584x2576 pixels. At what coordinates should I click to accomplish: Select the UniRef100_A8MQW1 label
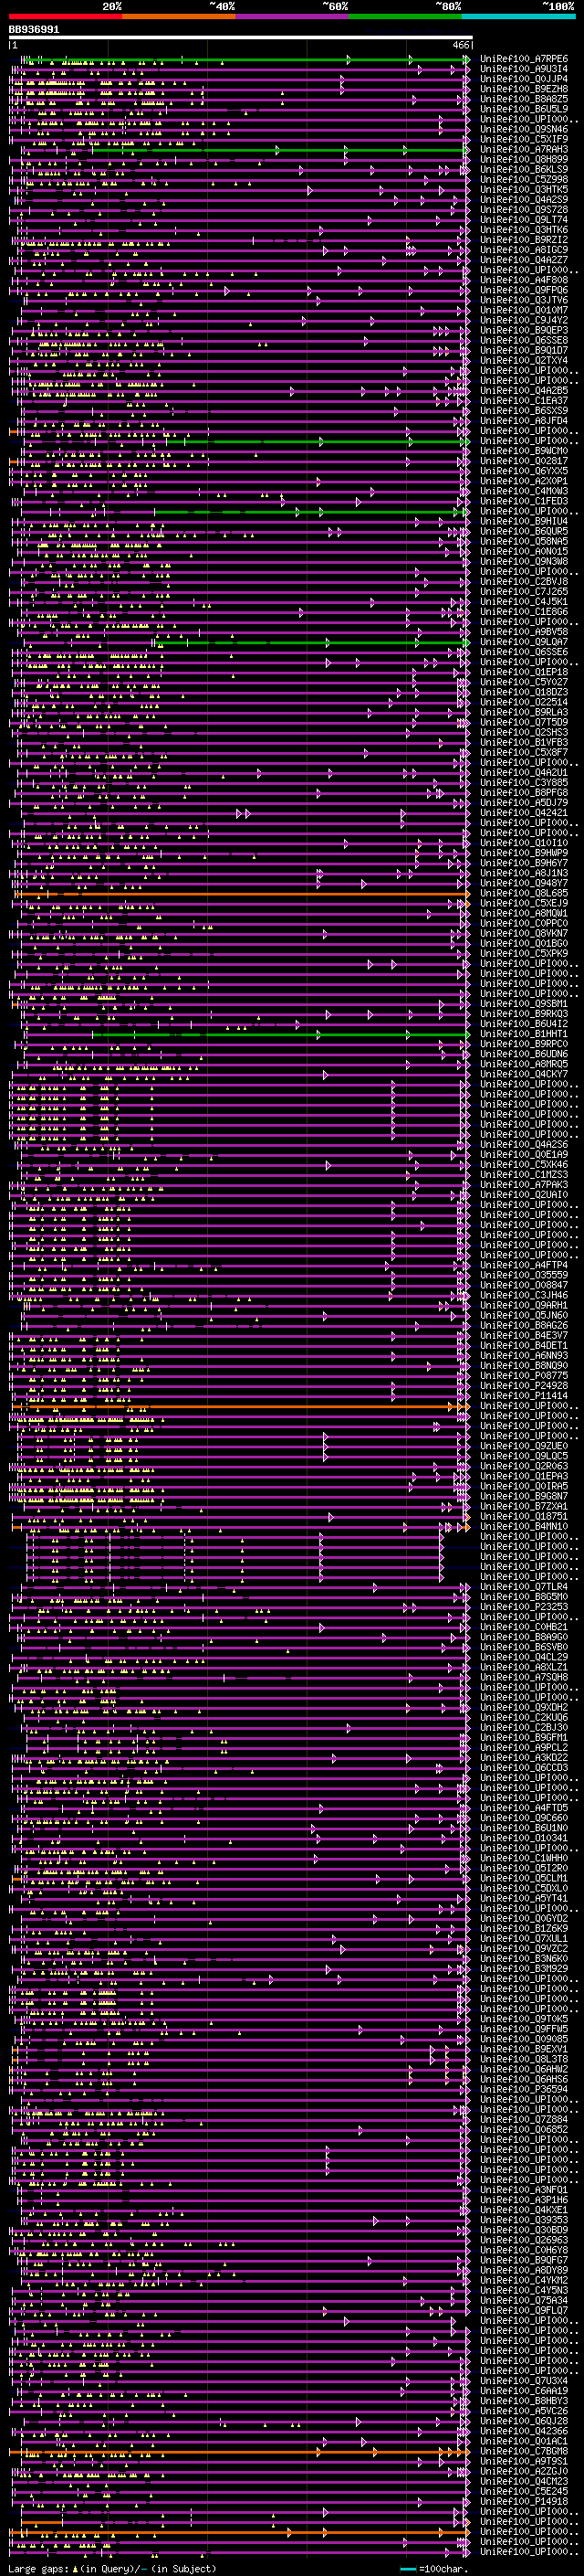523,913
